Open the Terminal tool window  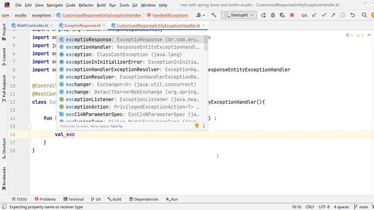[x=74, y=199]
